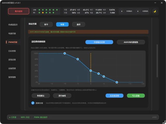Click the first USB status indicator dot
166x124 pixels.
click(39, 10)
